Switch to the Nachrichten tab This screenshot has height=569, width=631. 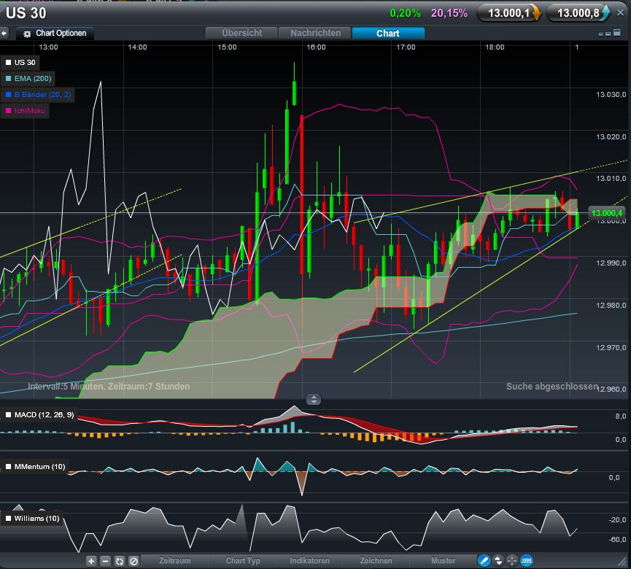point(315,33)
